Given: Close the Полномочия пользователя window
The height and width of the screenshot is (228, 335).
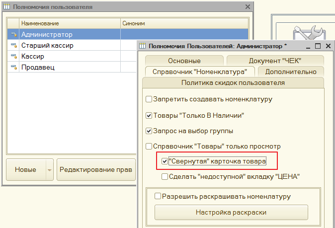Looking at the screenshot, I should [248, 7].
